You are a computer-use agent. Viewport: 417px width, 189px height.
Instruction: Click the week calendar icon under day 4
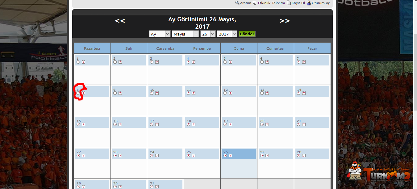click(194, 62)
